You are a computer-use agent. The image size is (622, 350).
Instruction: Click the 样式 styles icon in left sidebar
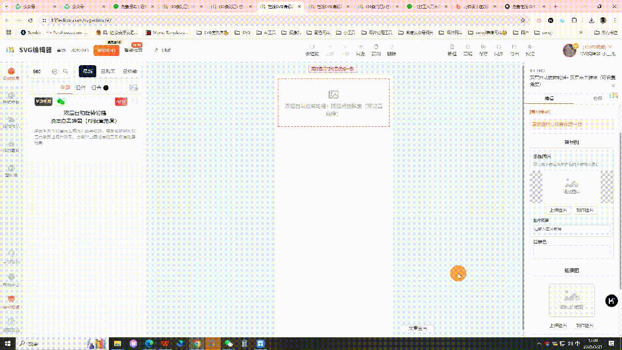coord(10,97)
